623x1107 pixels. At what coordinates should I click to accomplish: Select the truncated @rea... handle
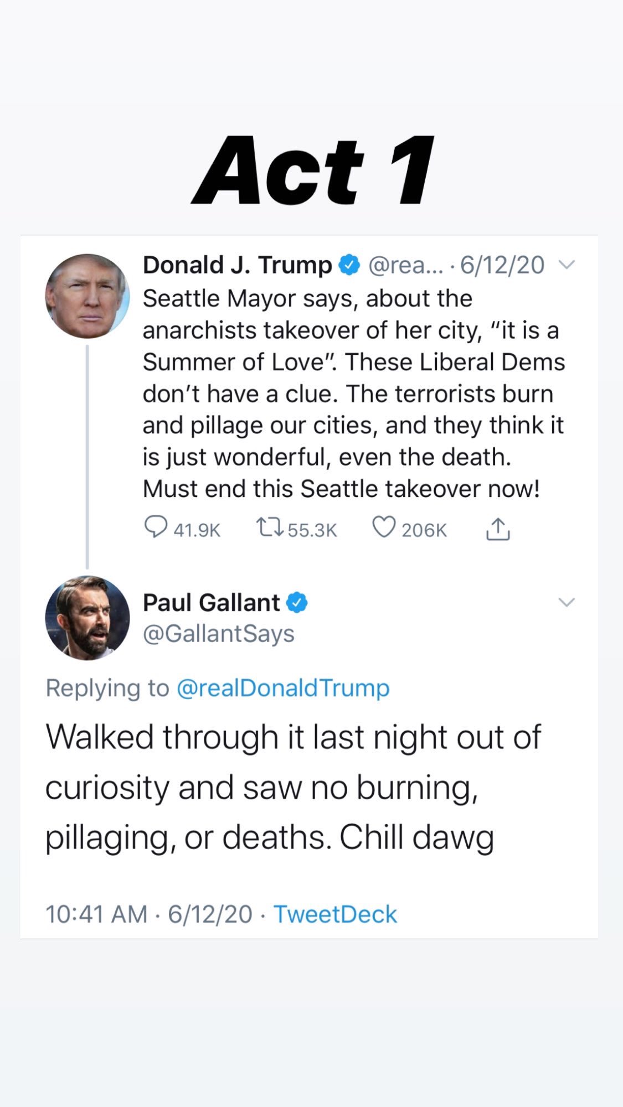pyautogui.click(x=405, y=265)
